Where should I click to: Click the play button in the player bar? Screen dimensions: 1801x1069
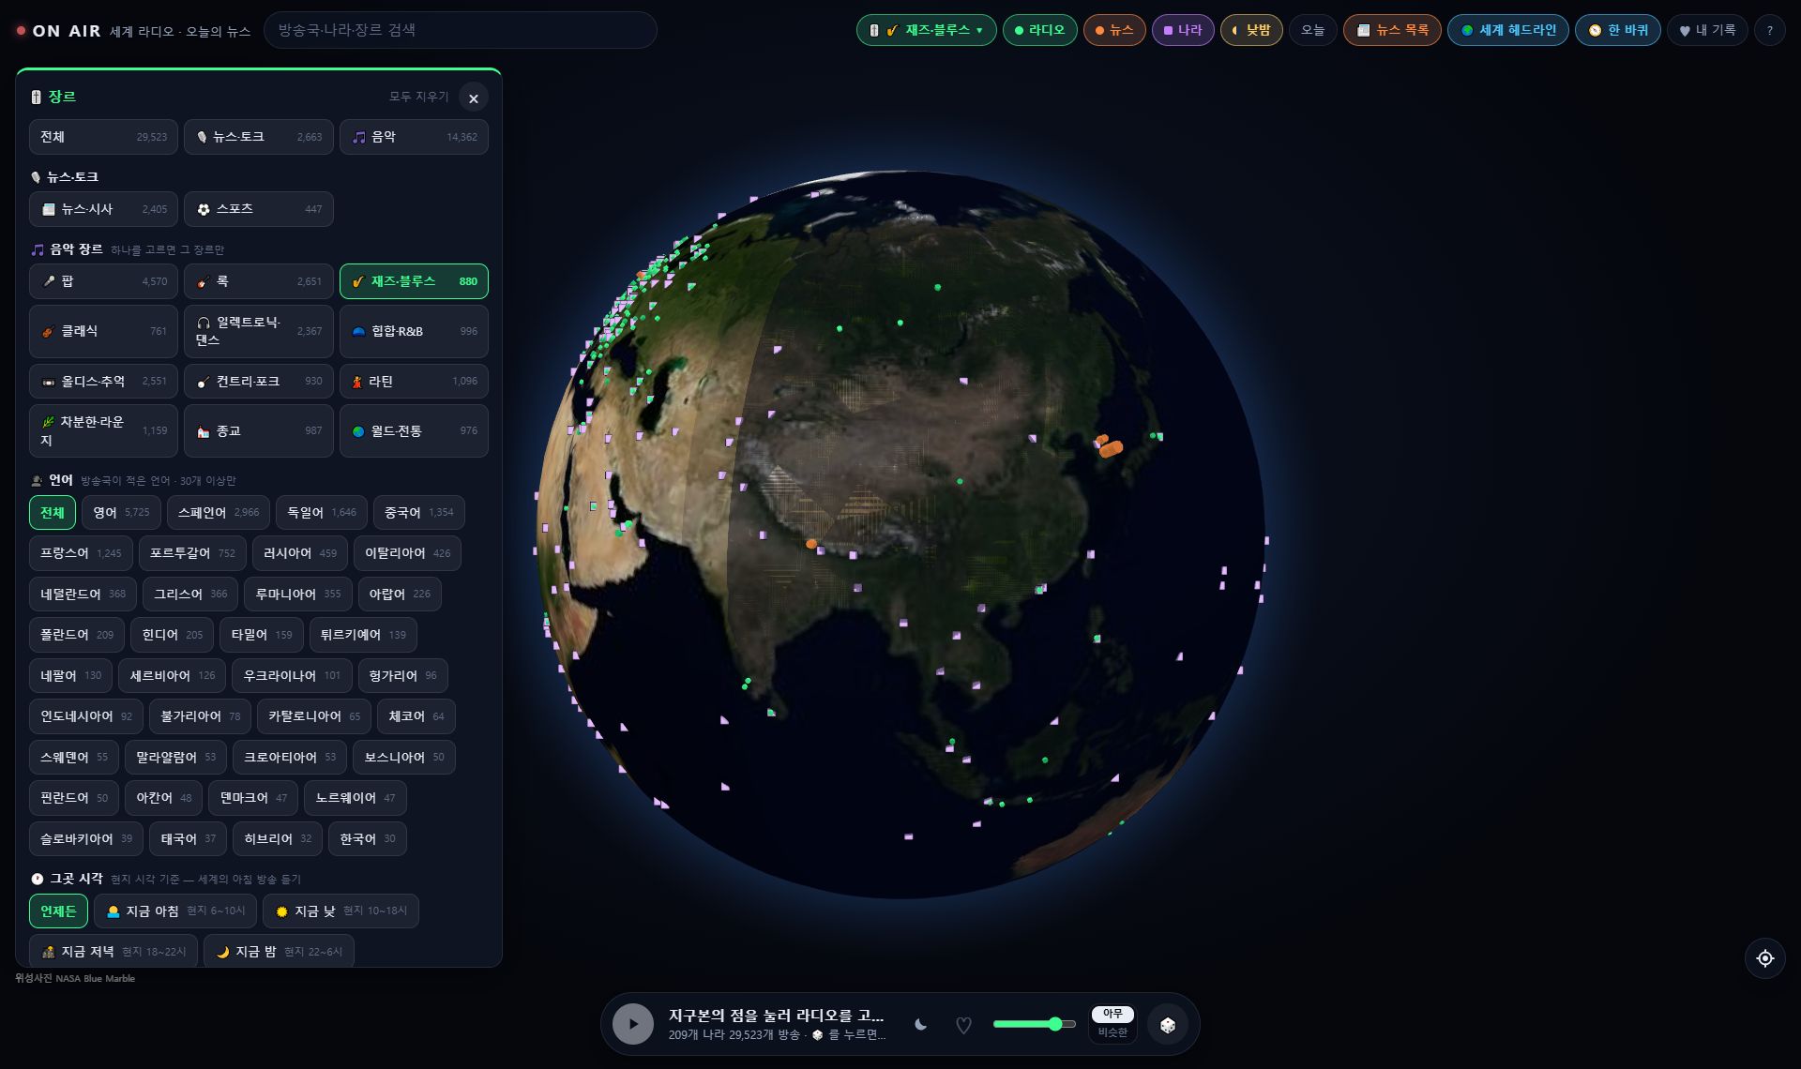[633, 1024]
